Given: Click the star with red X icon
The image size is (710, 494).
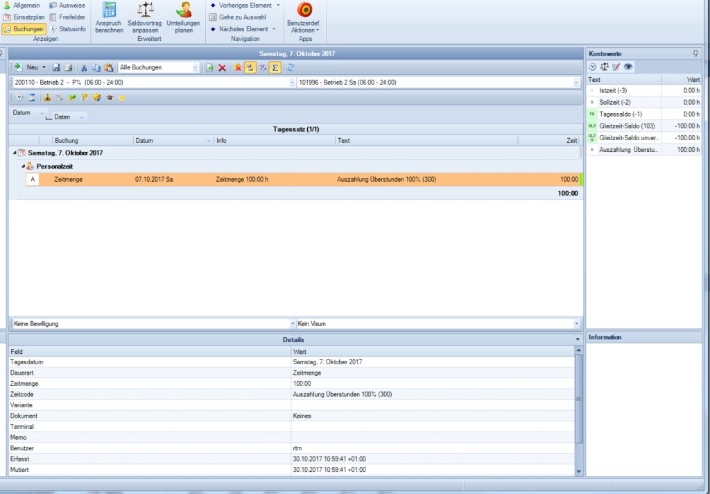Looking at the screenshot, I should click(x=238, y=67).
